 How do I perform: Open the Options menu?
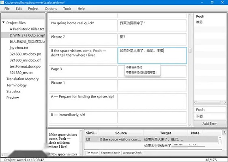point(51,9)
